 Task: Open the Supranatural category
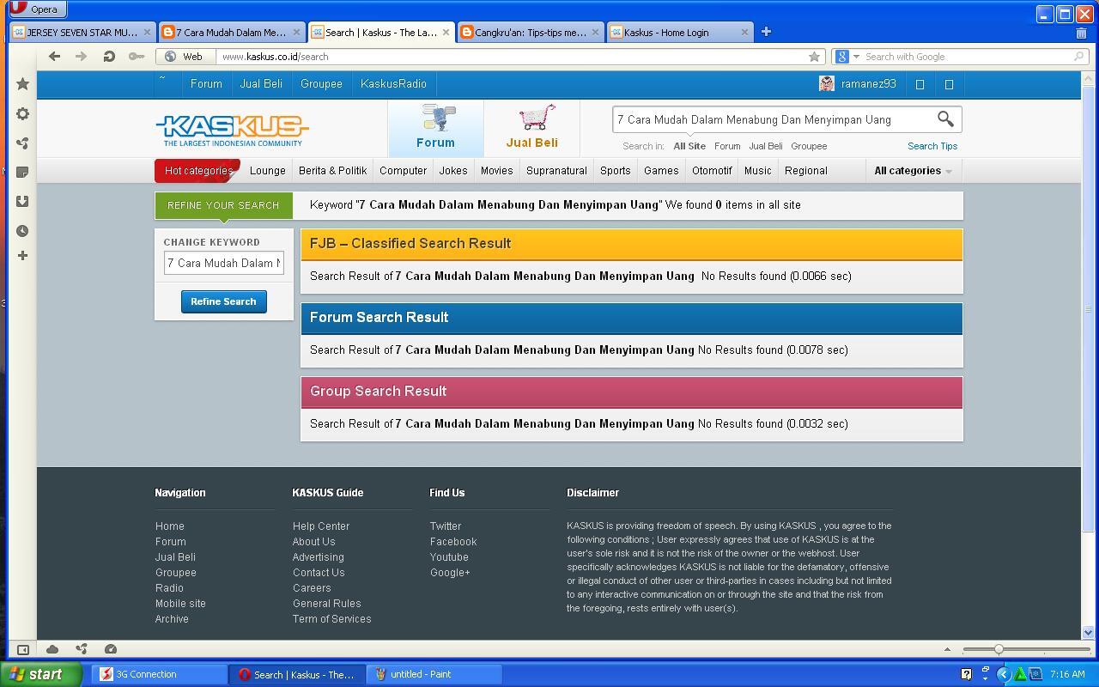tap(556, 171)
